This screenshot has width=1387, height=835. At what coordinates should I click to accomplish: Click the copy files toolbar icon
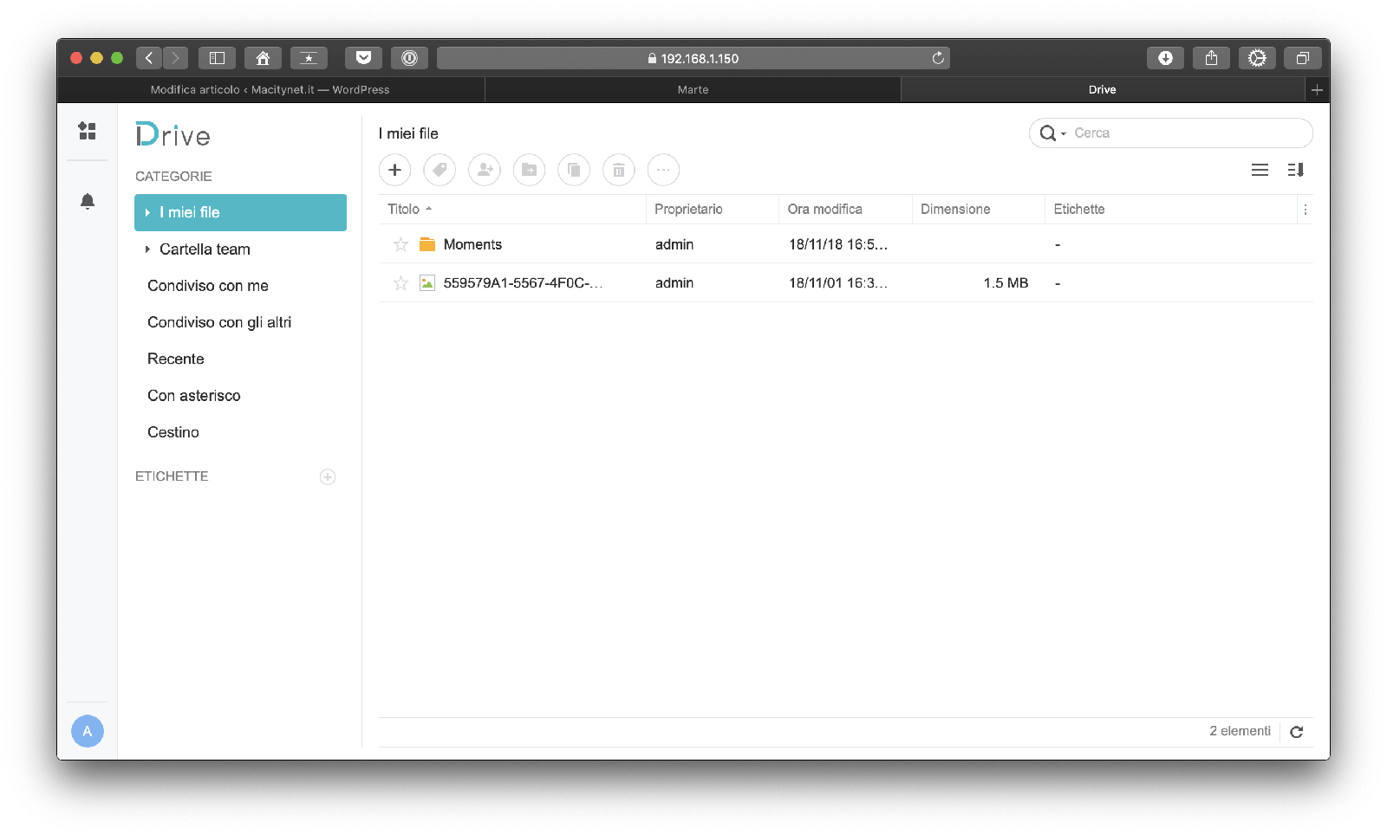pos(574,170)
